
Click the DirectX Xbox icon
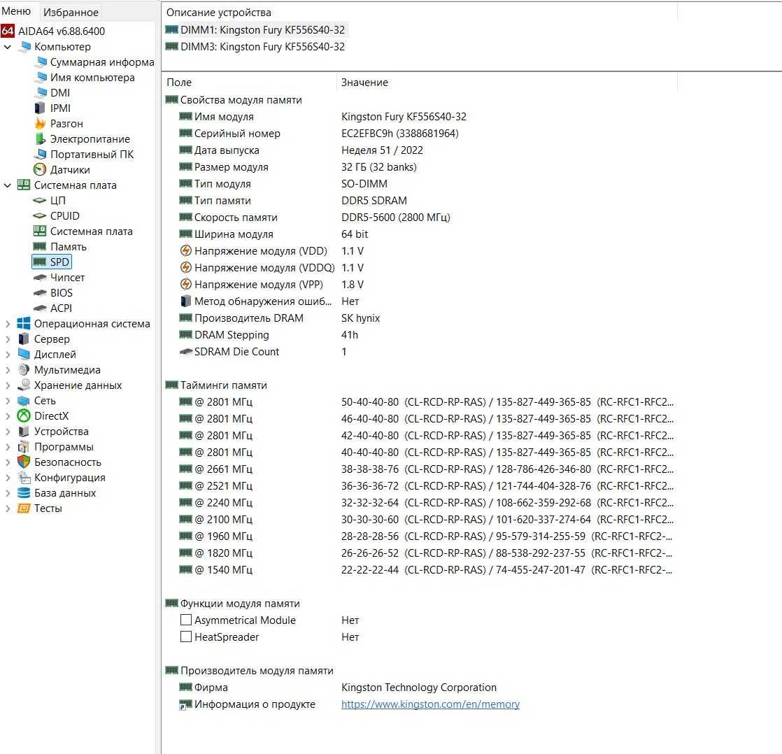tap(24, 415)
